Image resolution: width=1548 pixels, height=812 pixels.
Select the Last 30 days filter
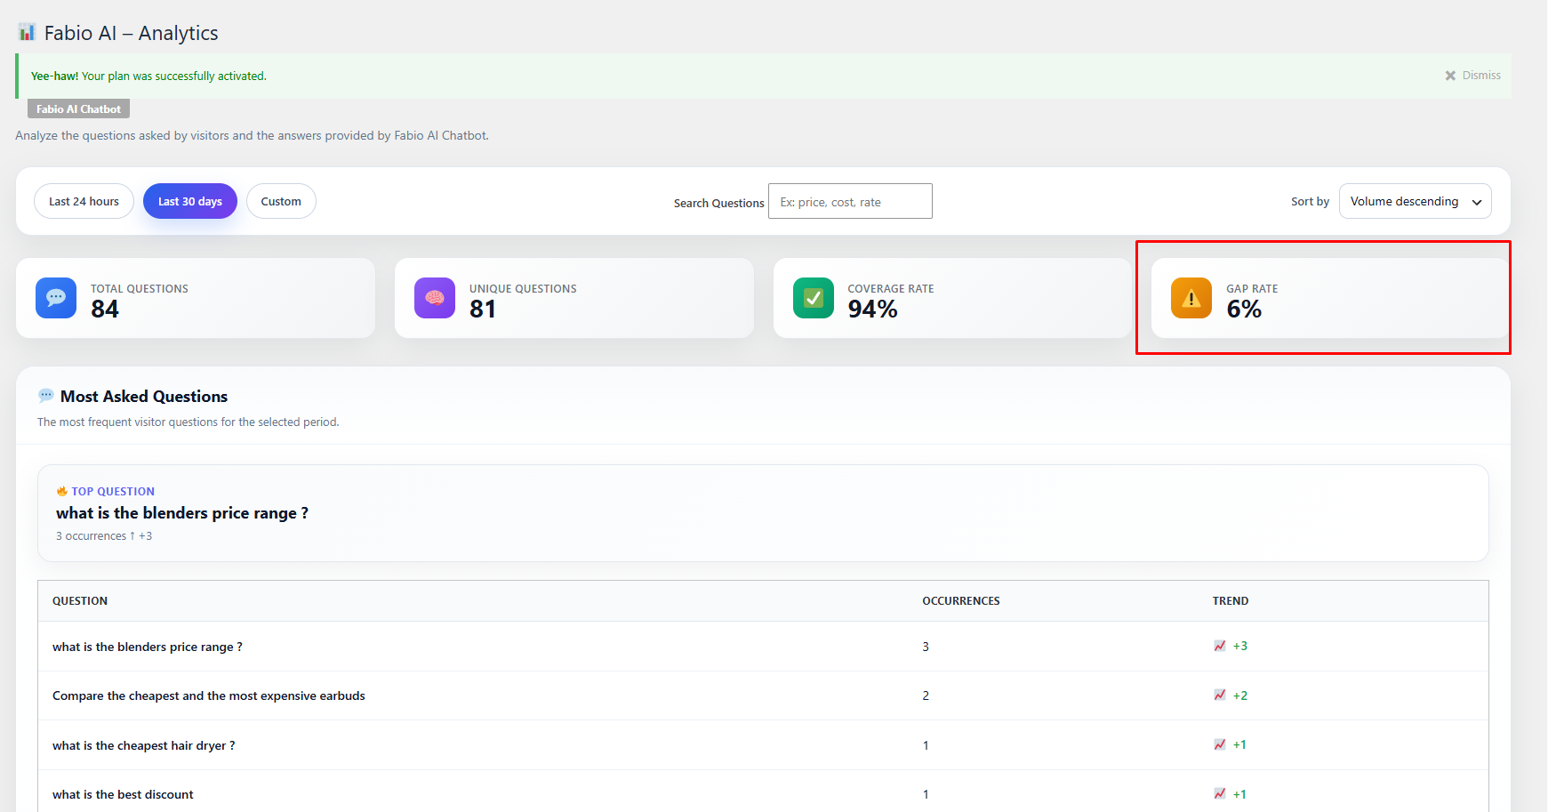[x=190, y=201]
